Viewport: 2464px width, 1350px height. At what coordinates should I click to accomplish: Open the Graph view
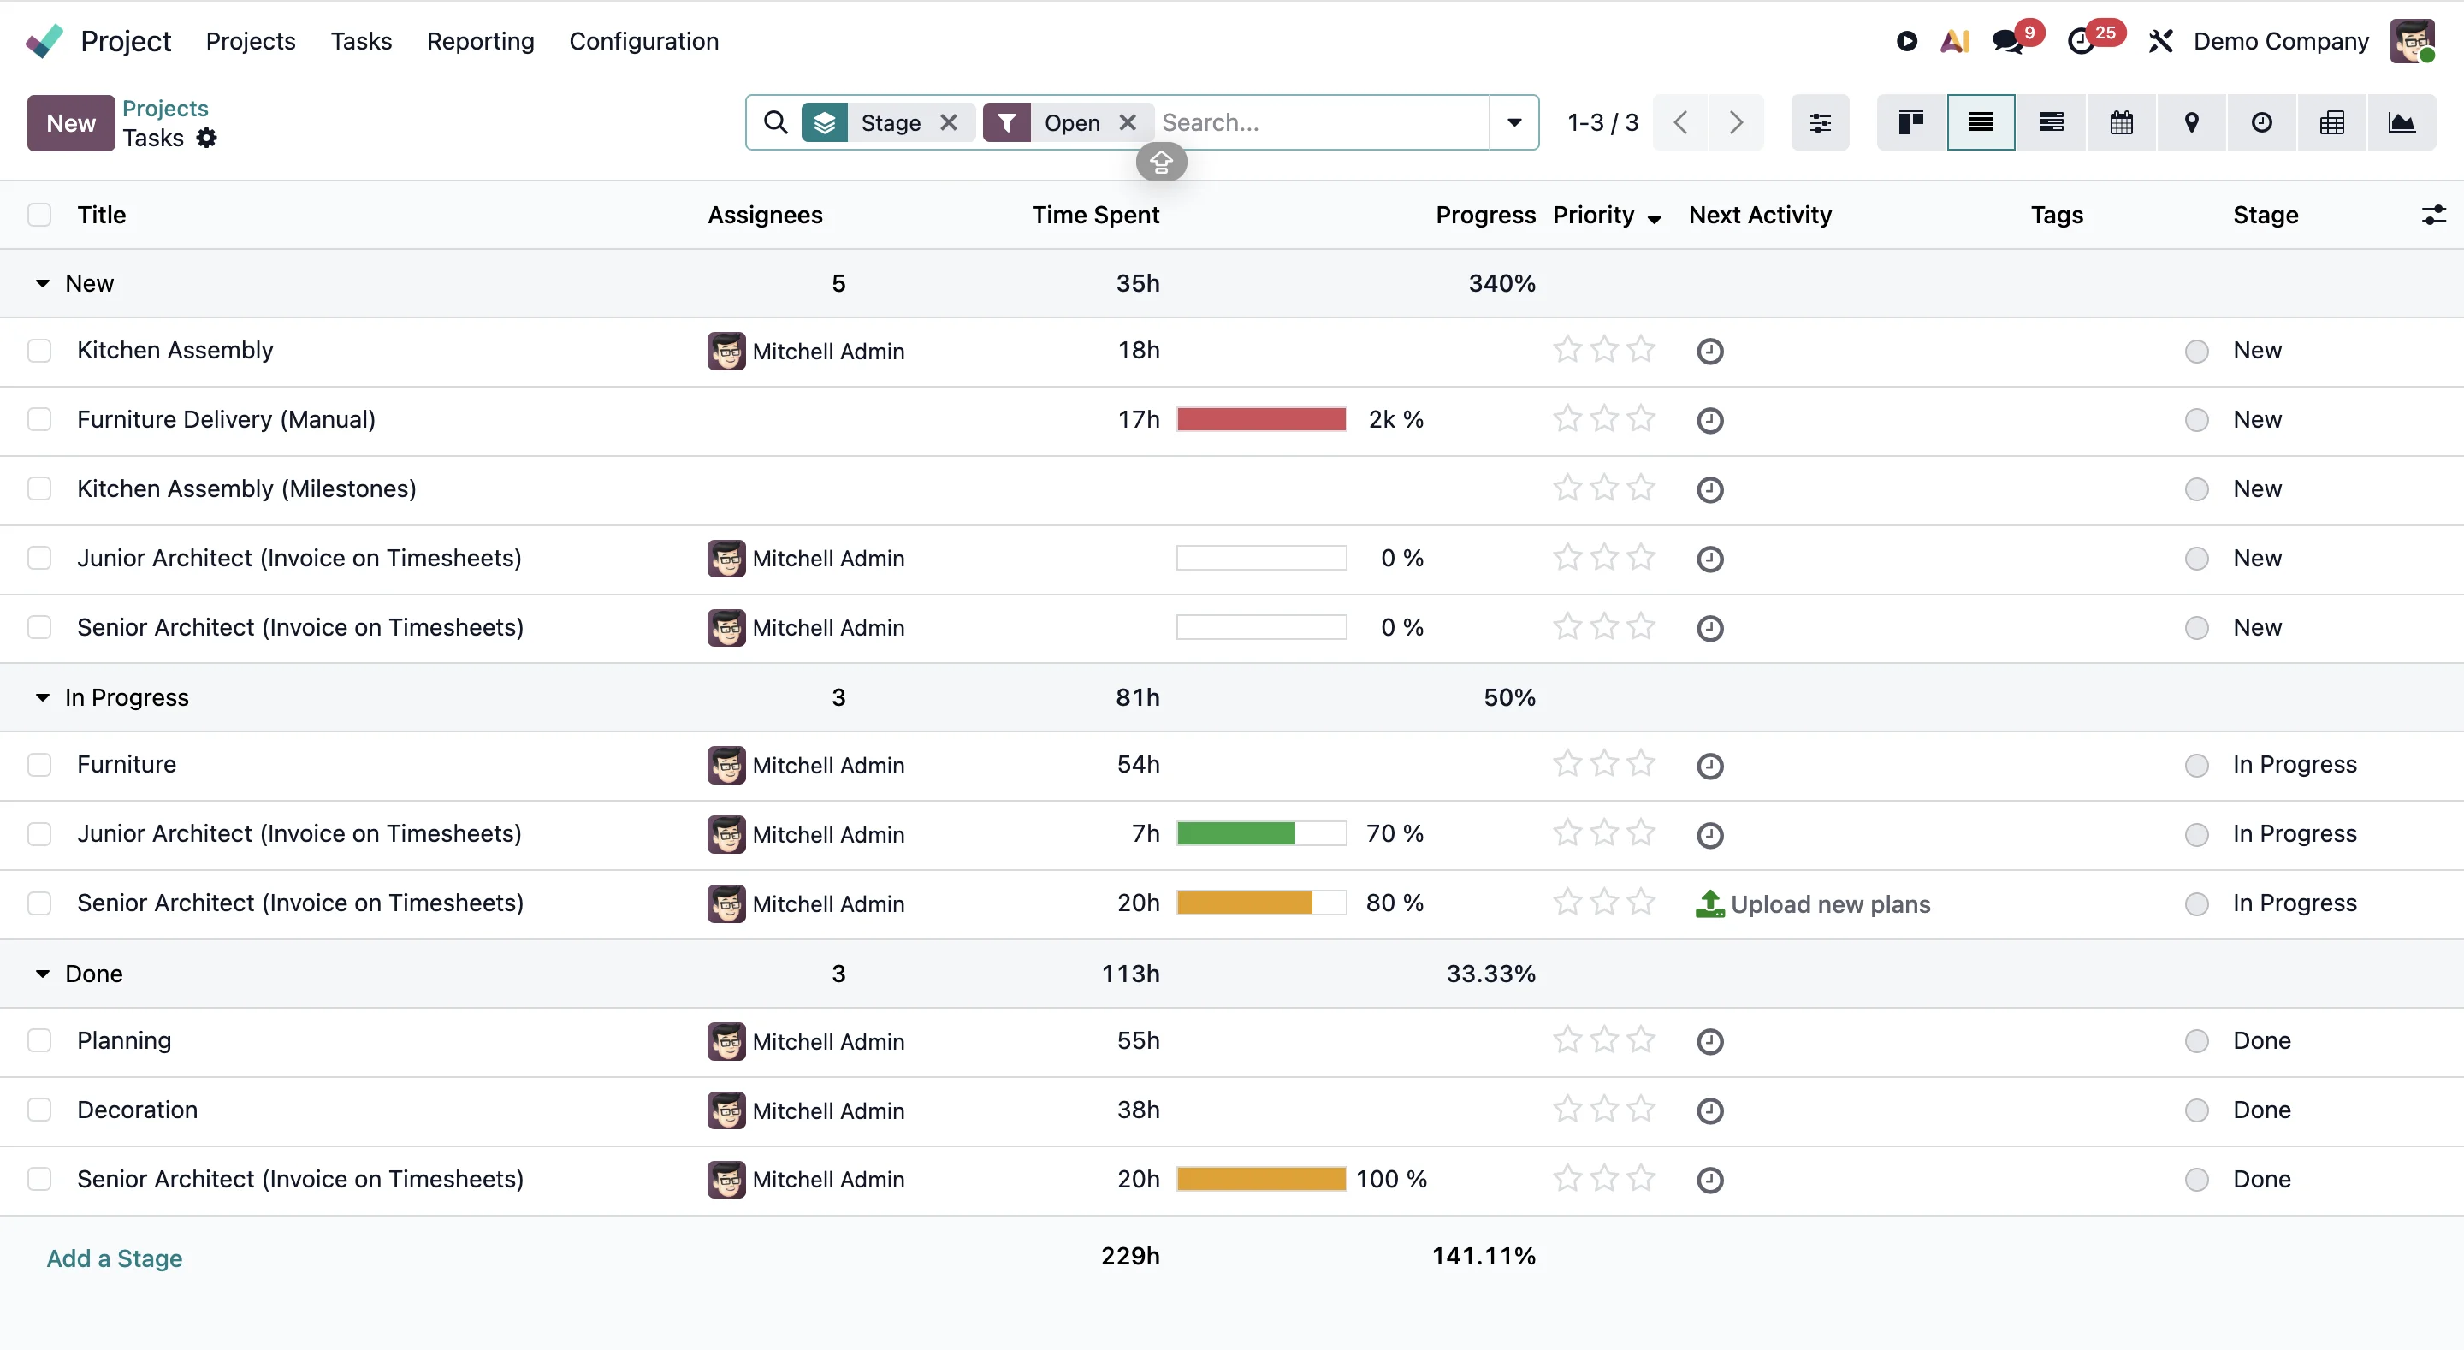[x=2402, y=122]
